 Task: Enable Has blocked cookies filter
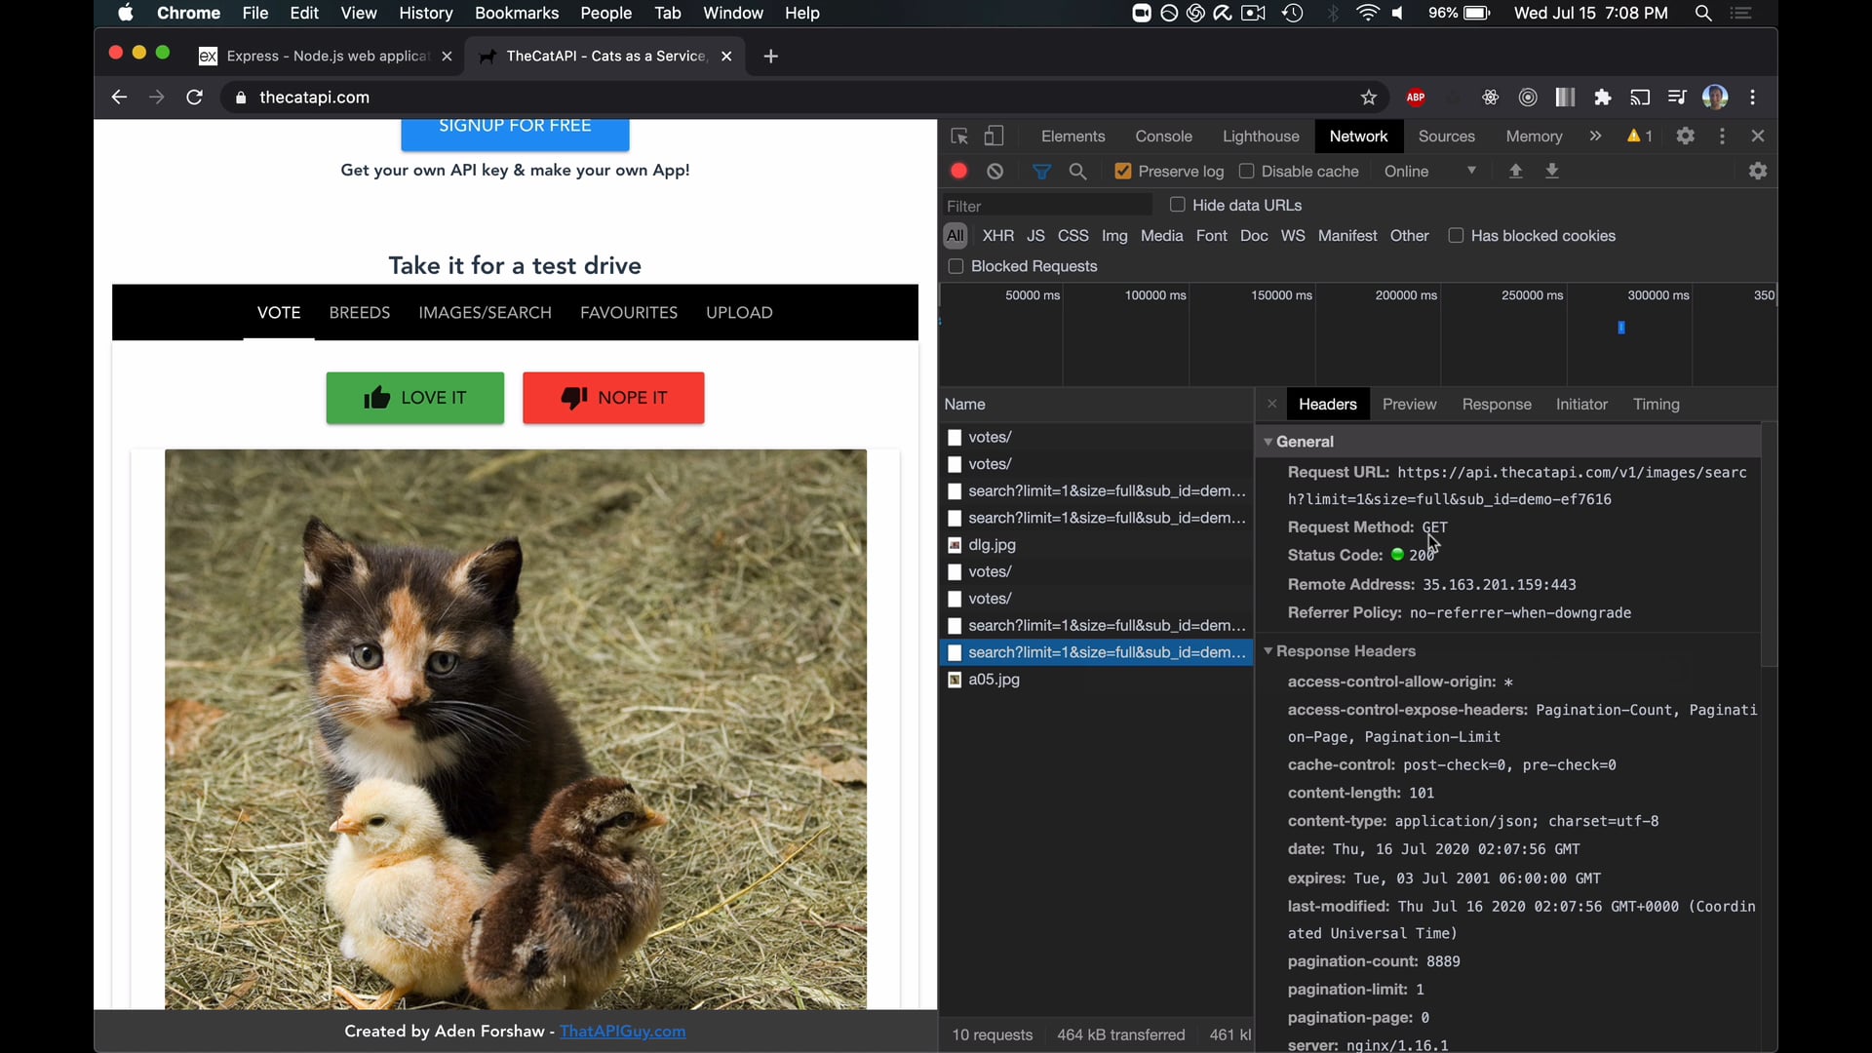tap(1456, 236)
